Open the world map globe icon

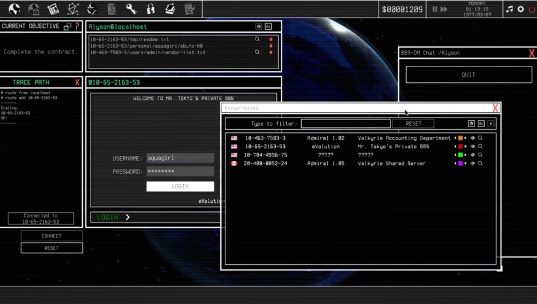tap(14, 9)
